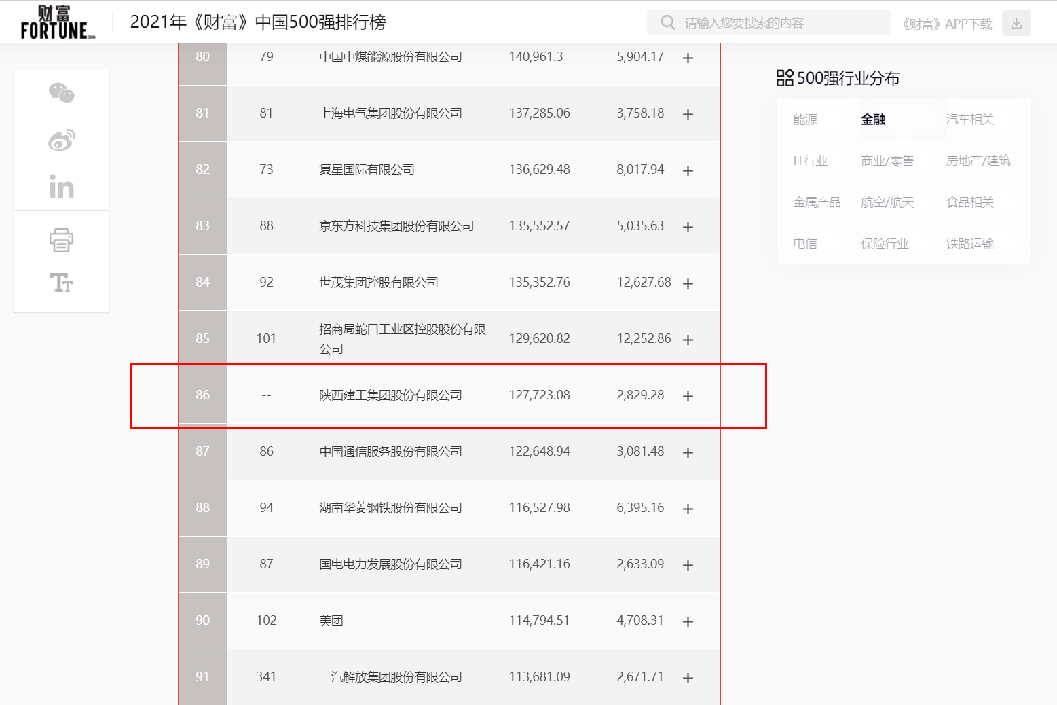The height and width of the screenshot is (705, 1057).
Task: Click the download icon beside APP下载
Action: [x=1016, y=23]
